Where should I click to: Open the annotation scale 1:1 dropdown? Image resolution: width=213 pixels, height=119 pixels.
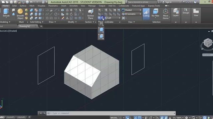point(178,118)
